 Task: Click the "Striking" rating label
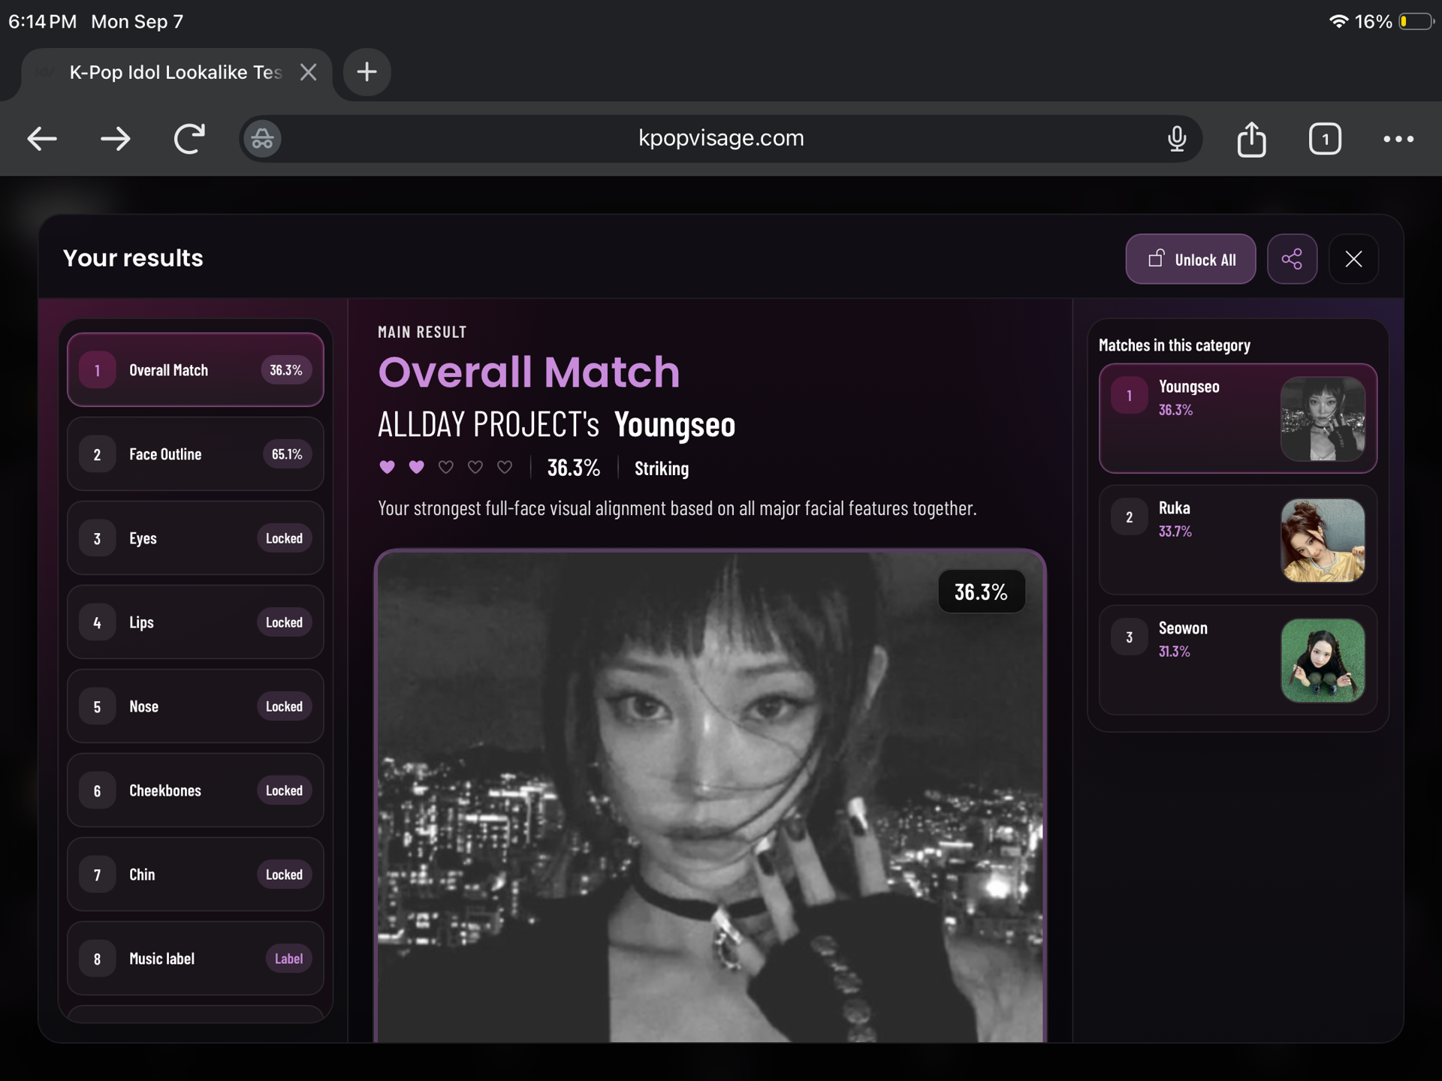(662, 468)
